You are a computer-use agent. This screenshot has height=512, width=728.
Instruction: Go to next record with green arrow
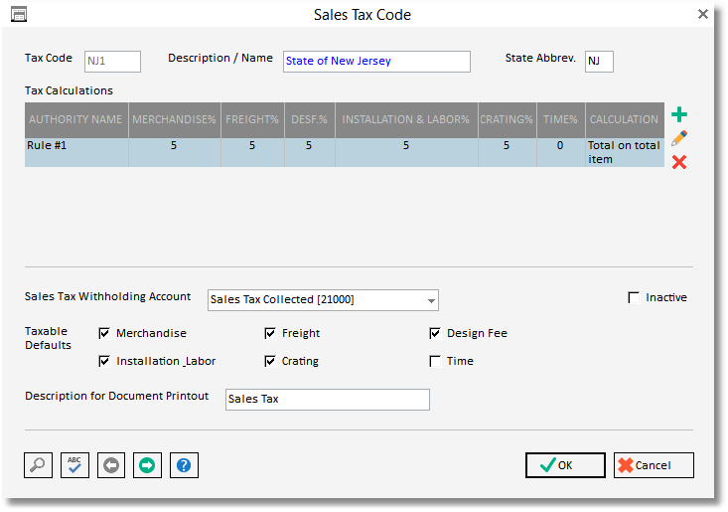[x=147, y=465]
